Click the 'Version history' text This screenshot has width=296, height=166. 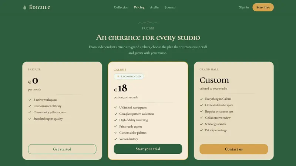[128, 139]
